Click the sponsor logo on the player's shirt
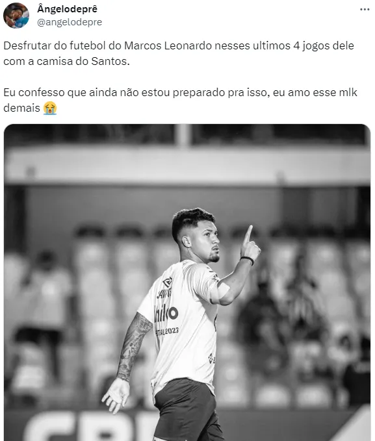 tap(166, 313)
